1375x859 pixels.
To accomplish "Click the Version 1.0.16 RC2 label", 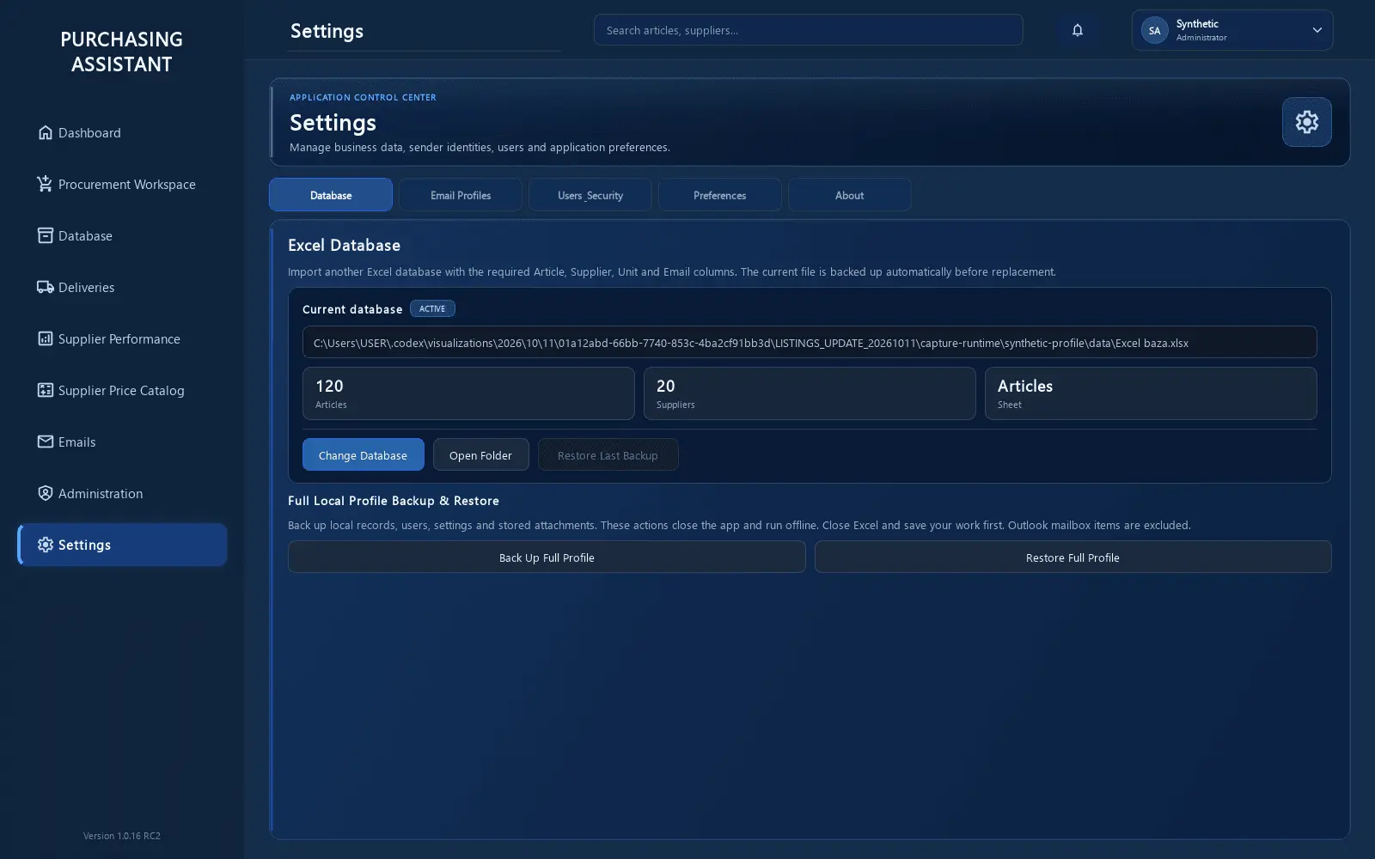I will (x=122, y=836).
